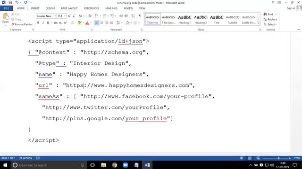Screen dimensions: 302x169
Task: Switch to the PAGE LAYOUT tab
Action: [x=69, y=8]
